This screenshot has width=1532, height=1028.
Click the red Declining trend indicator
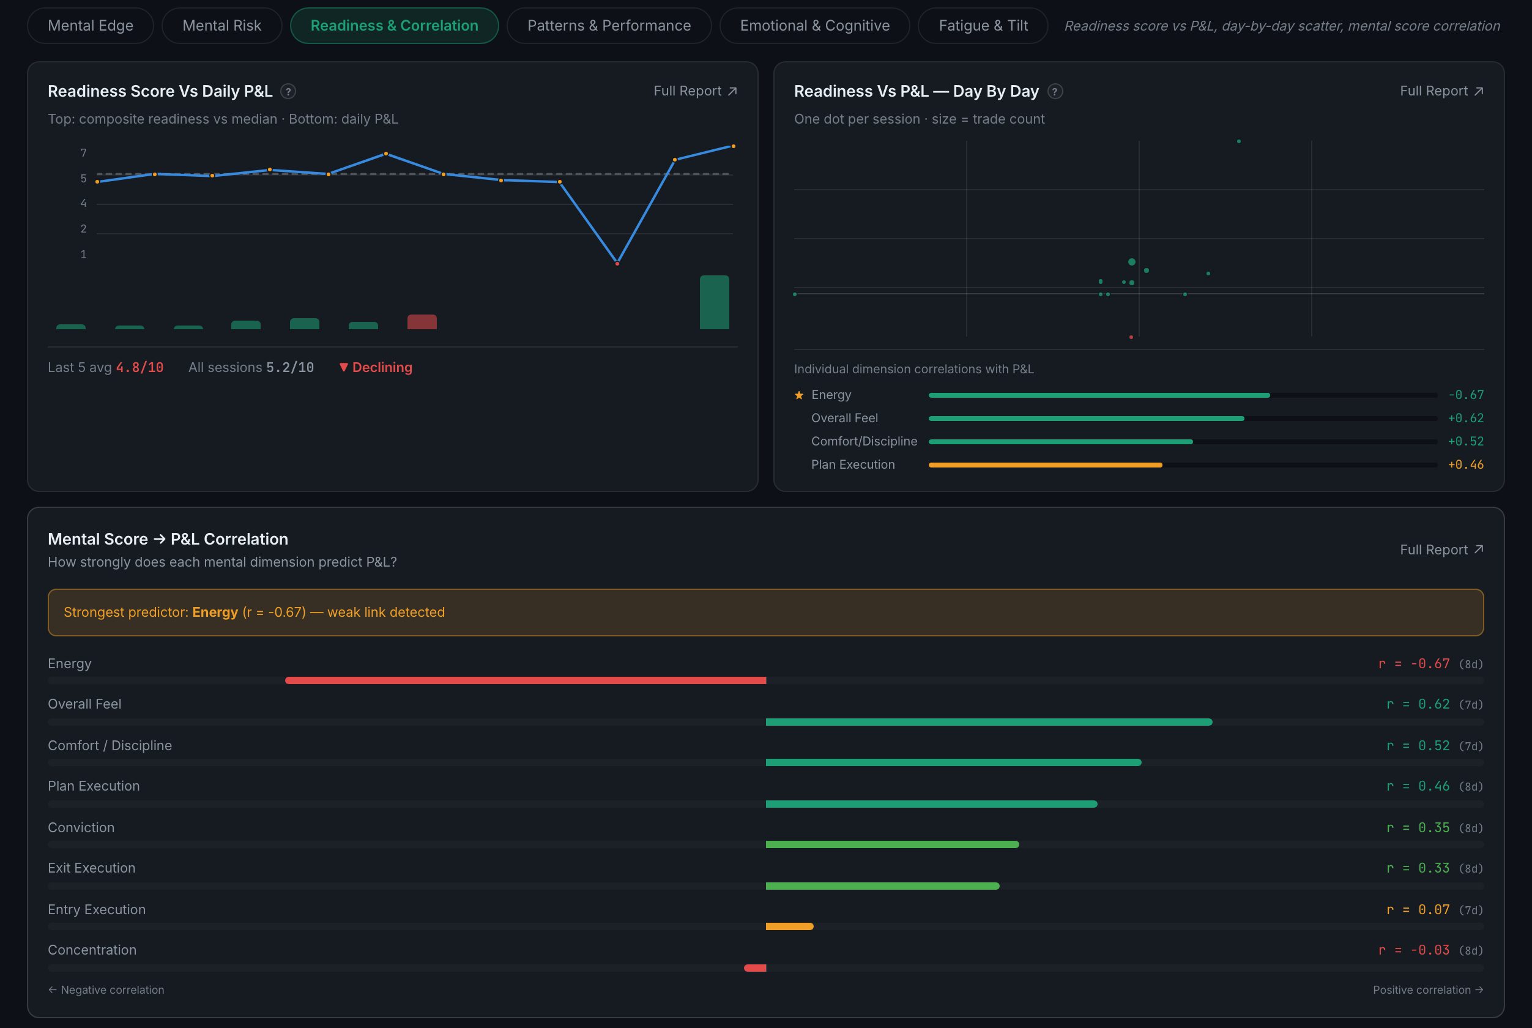tap(376, 367)
